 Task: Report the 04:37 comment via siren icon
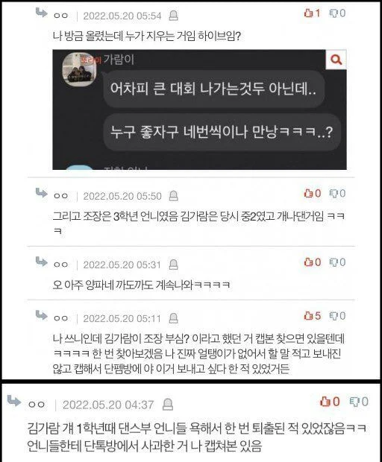168,404
